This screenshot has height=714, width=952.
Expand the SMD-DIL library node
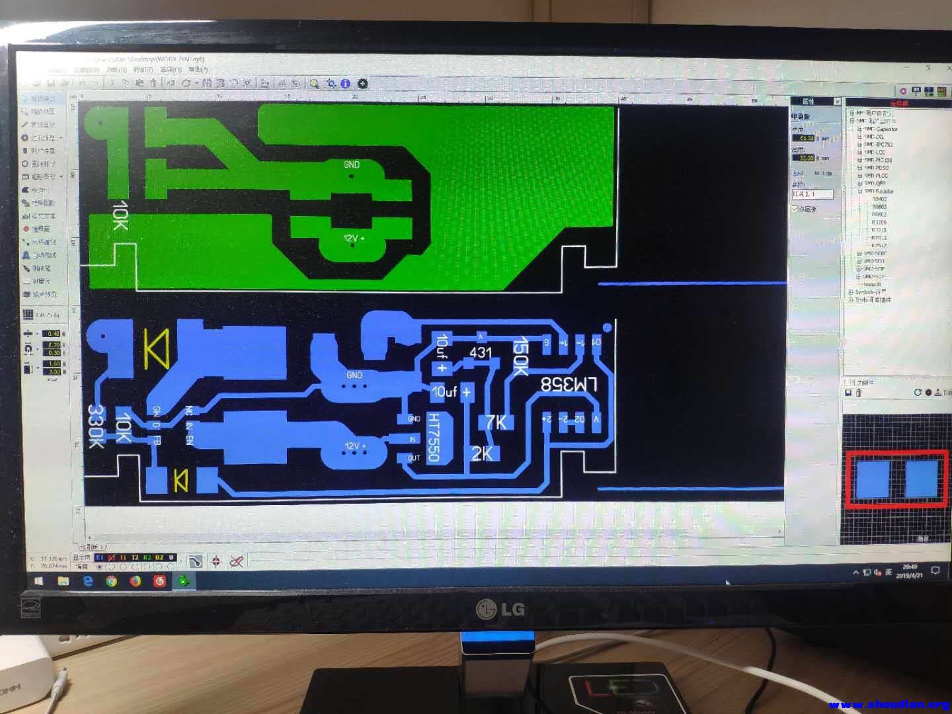click(x=859, y=137)
